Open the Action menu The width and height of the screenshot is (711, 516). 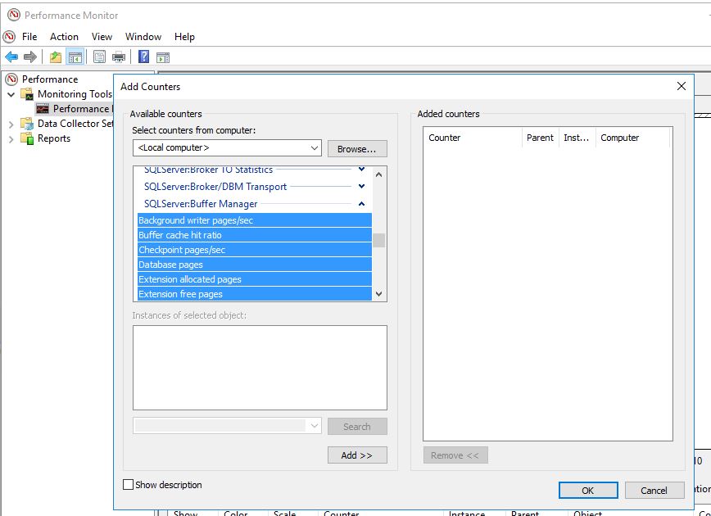[x=64, y=37]
